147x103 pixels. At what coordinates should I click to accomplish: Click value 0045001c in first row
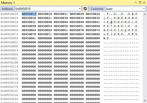pyautogui.click(x=61, y=14)
